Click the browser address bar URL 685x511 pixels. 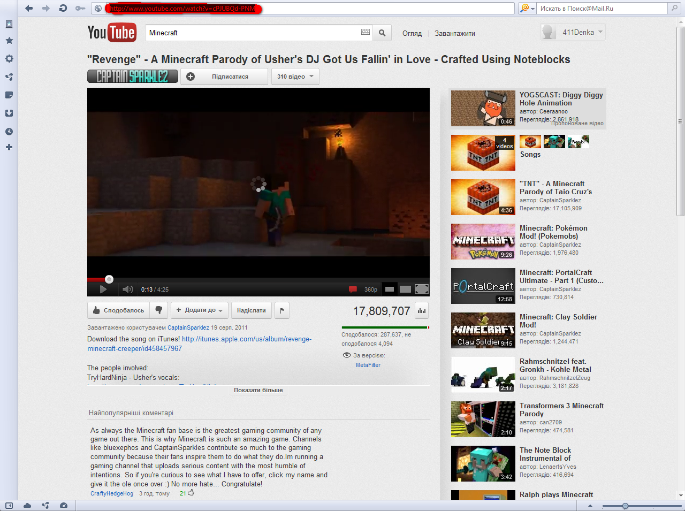(182, 8)
